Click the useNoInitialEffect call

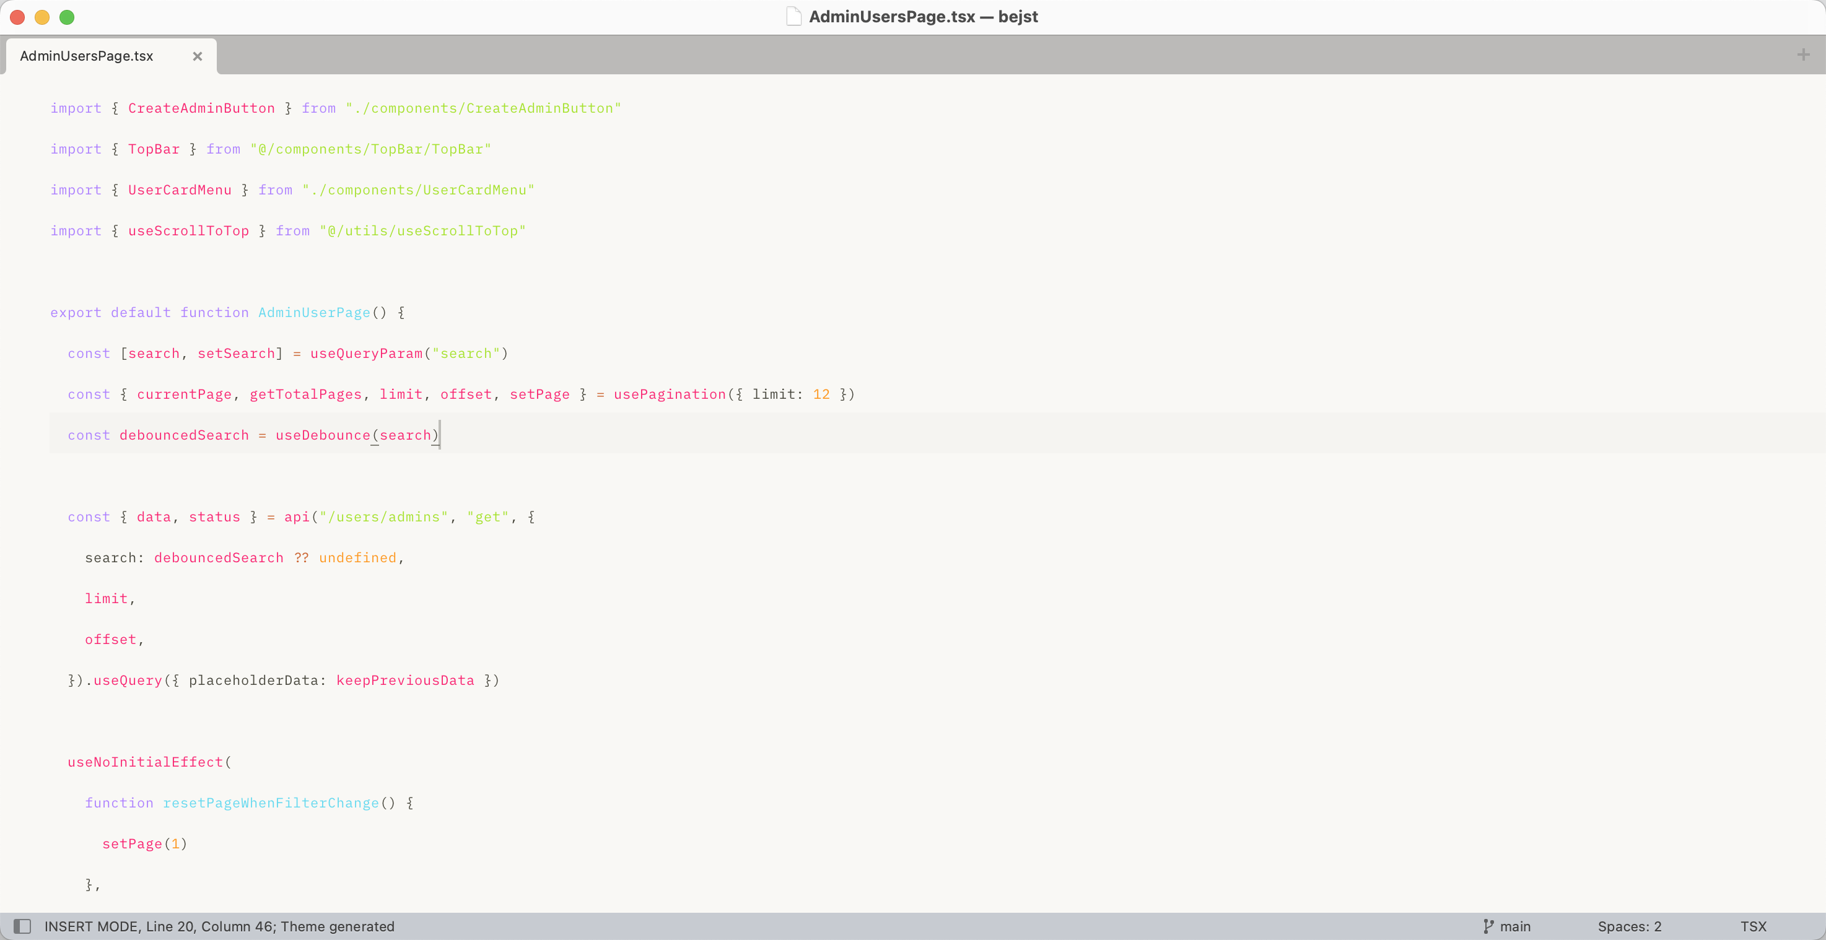tap(146, 762)
